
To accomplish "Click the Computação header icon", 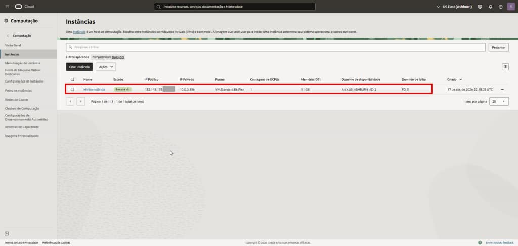I will [x=6, y=21].
